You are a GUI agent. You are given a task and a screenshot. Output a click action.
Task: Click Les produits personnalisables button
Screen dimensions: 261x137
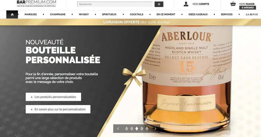click(x=53, y=97)
